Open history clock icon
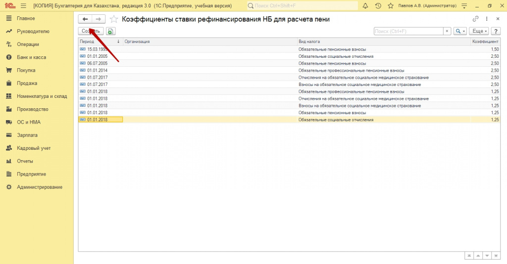The image size is (507, 264). coord(378,6)
